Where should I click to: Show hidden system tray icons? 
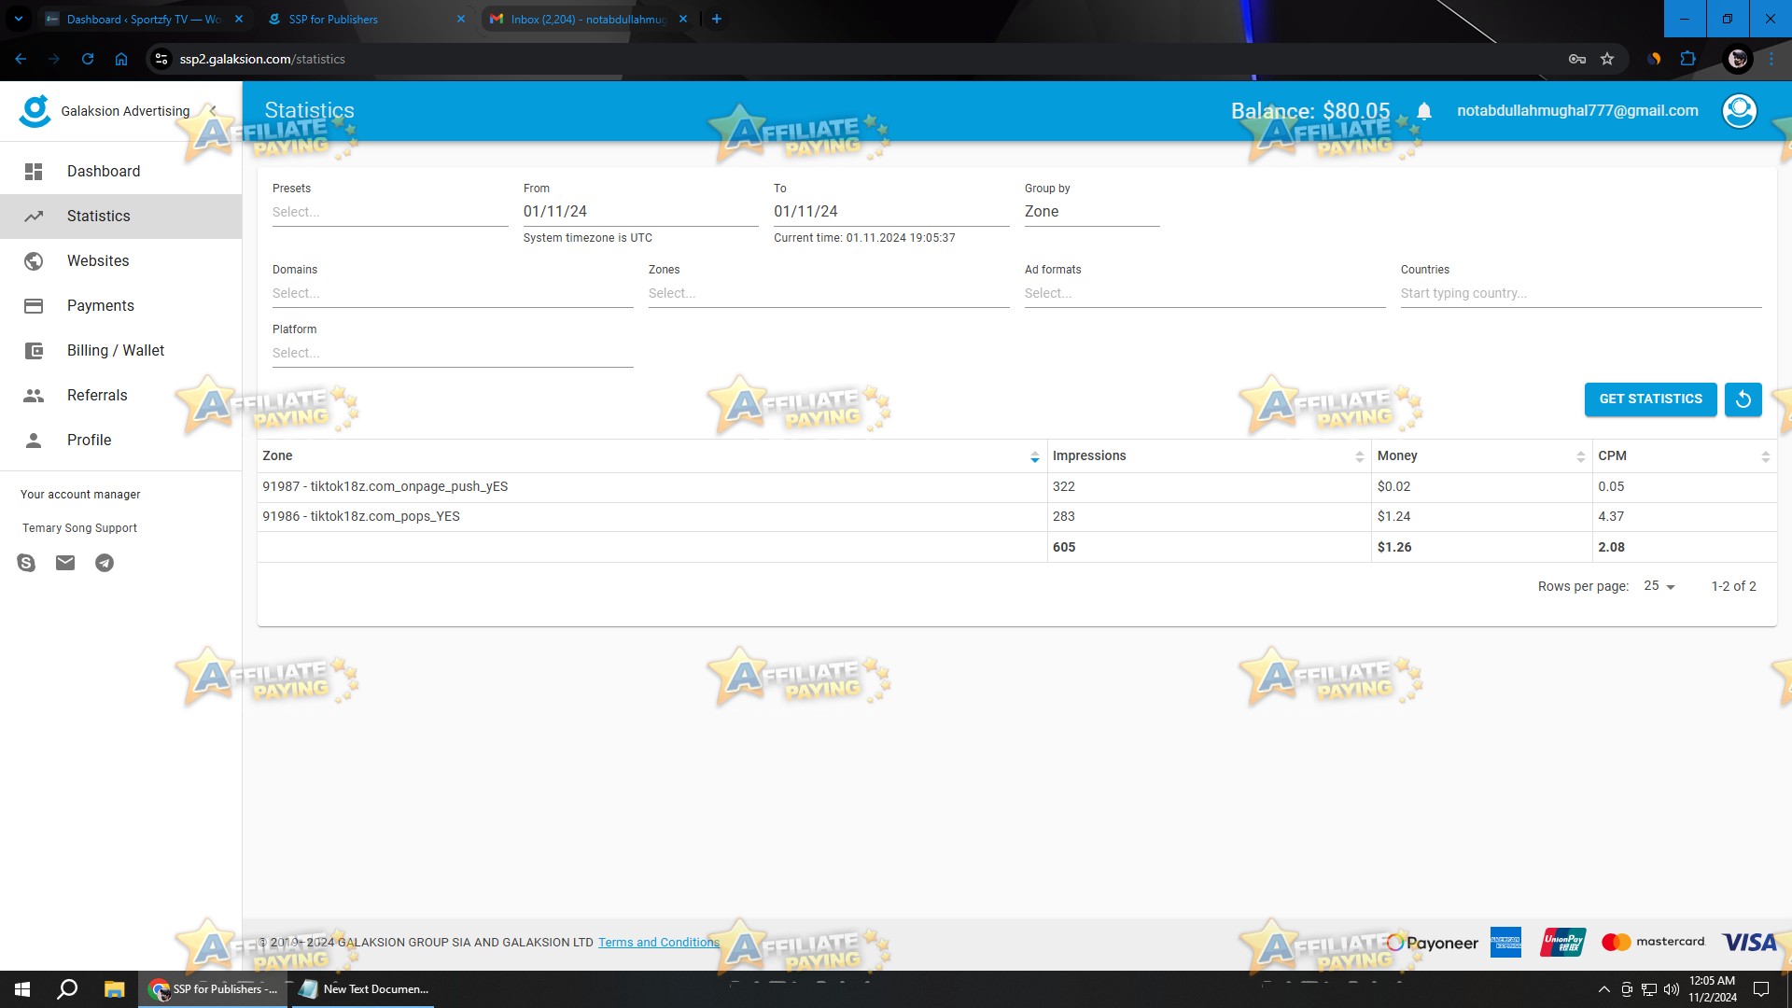click(1603, 989)
